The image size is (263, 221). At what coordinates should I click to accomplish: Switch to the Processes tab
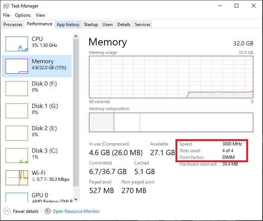point(13,25)
